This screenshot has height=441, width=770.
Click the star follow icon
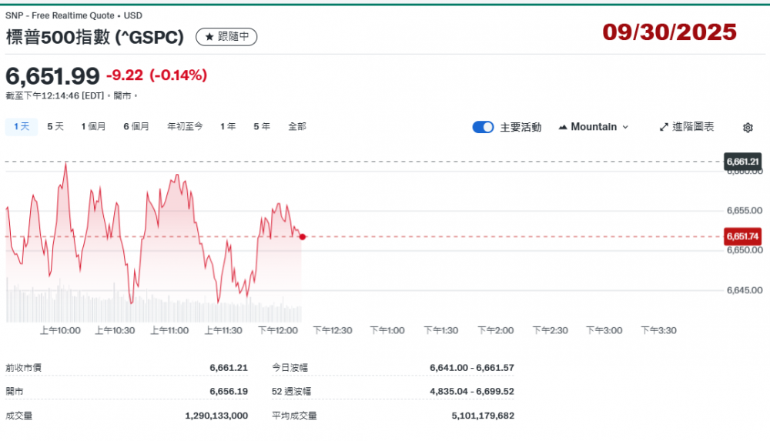[209, 37]
